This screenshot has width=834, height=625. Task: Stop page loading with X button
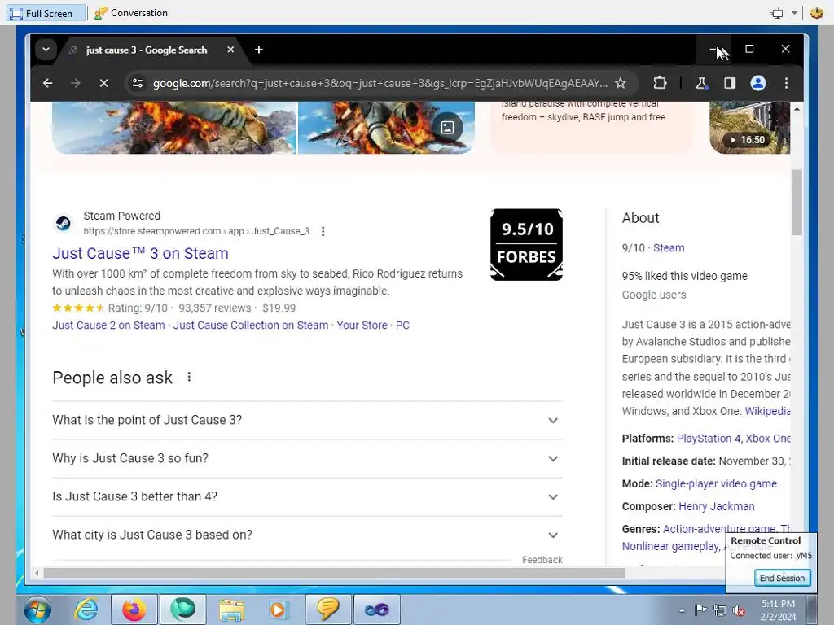(103, 83)
